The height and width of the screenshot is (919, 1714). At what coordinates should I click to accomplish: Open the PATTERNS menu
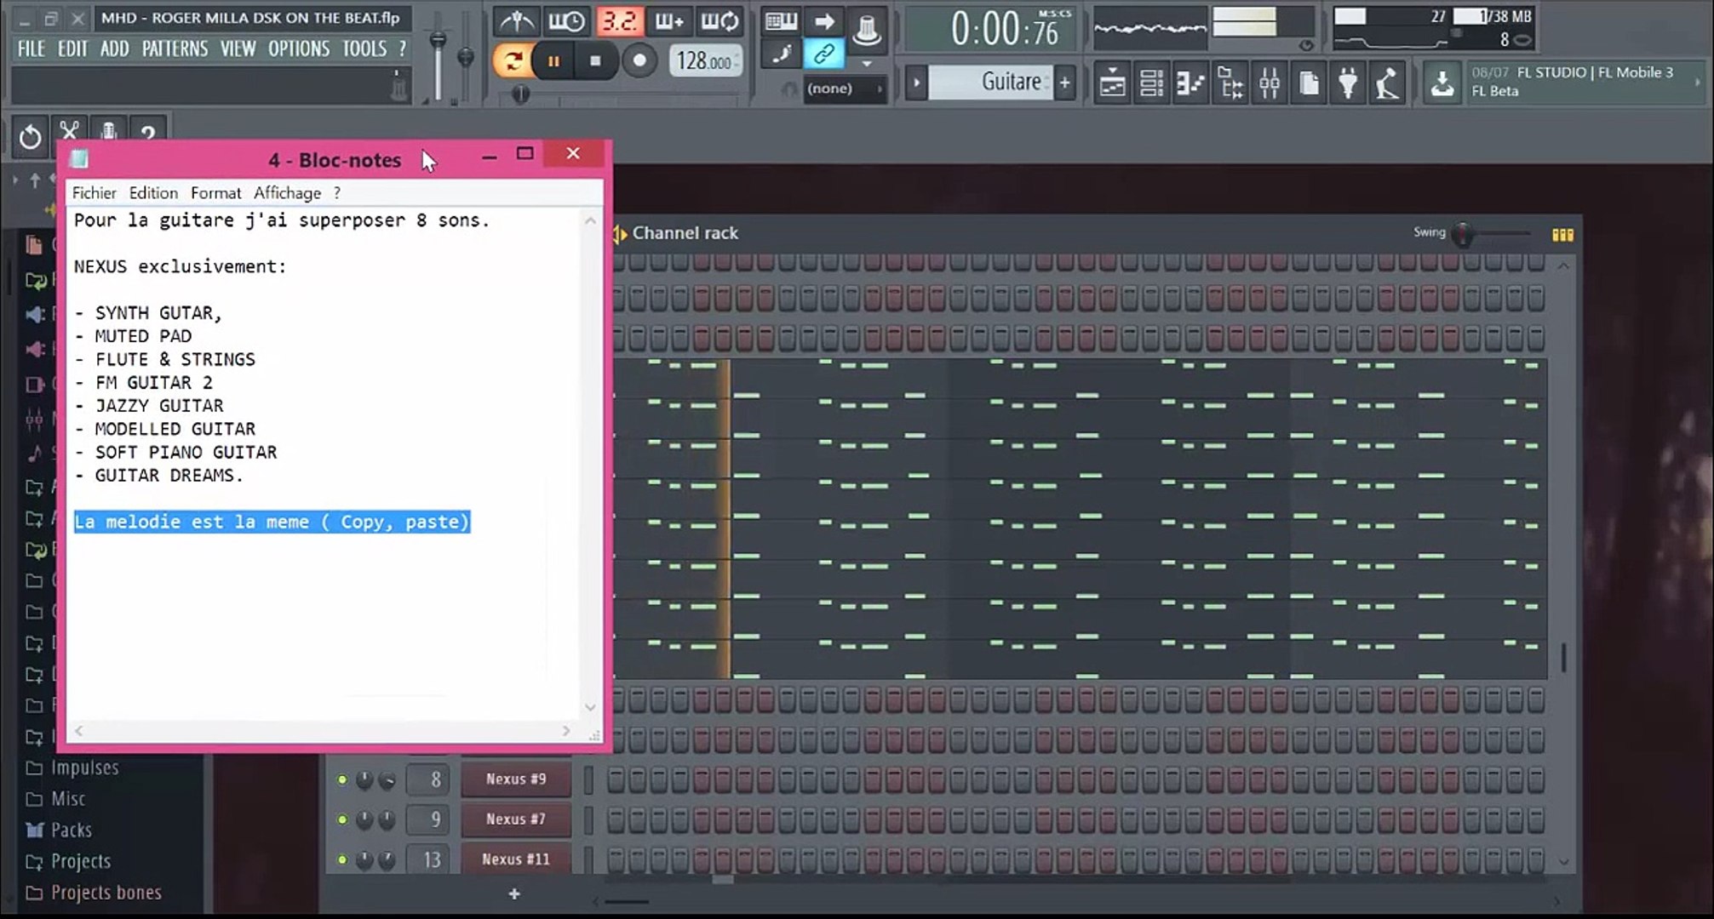tap(175, 49)
